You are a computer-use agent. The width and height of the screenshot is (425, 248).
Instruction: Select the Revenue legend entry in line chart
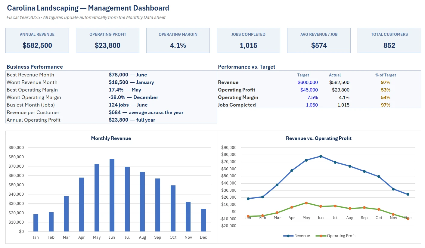(296, 236)
